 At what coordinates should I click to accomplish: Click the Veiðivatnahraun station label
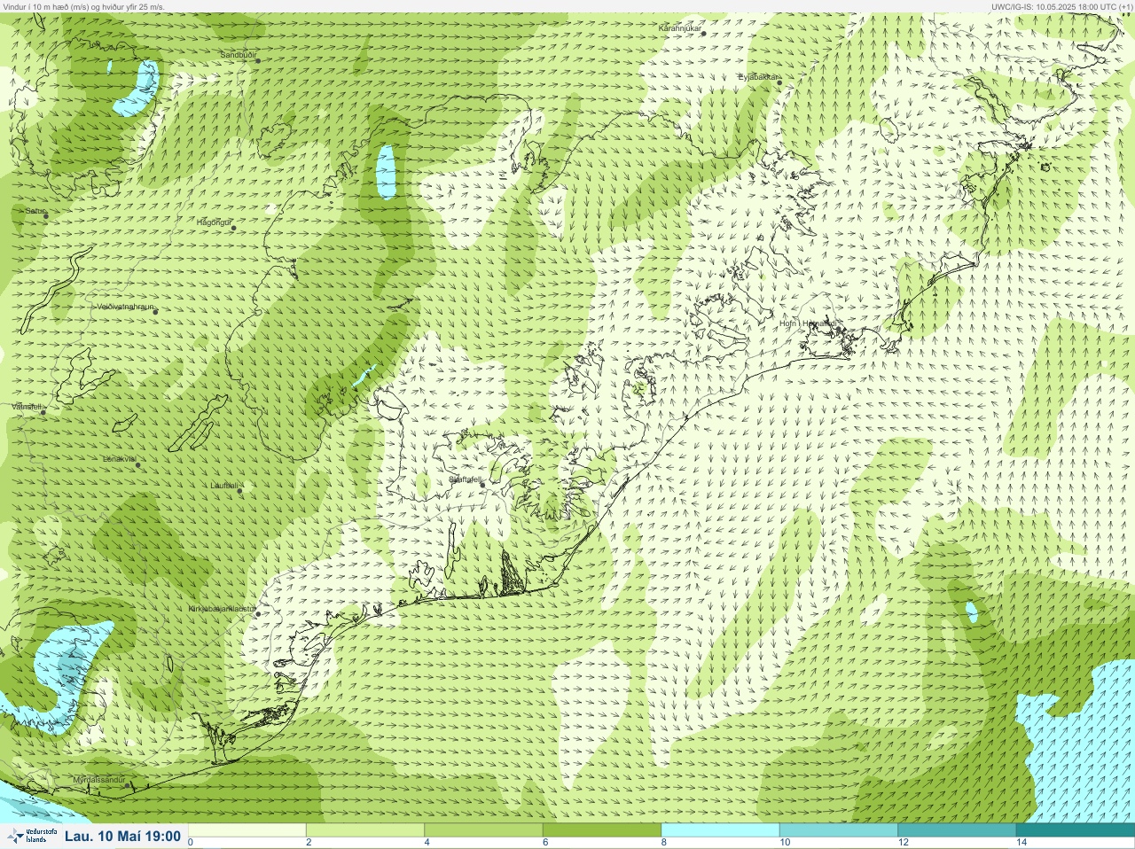(125, 307)
